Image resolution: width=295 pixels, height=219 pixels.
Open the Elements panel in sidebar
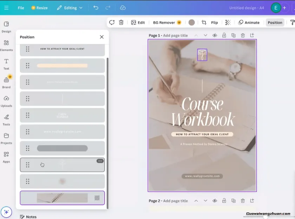(x=6, y=45)
